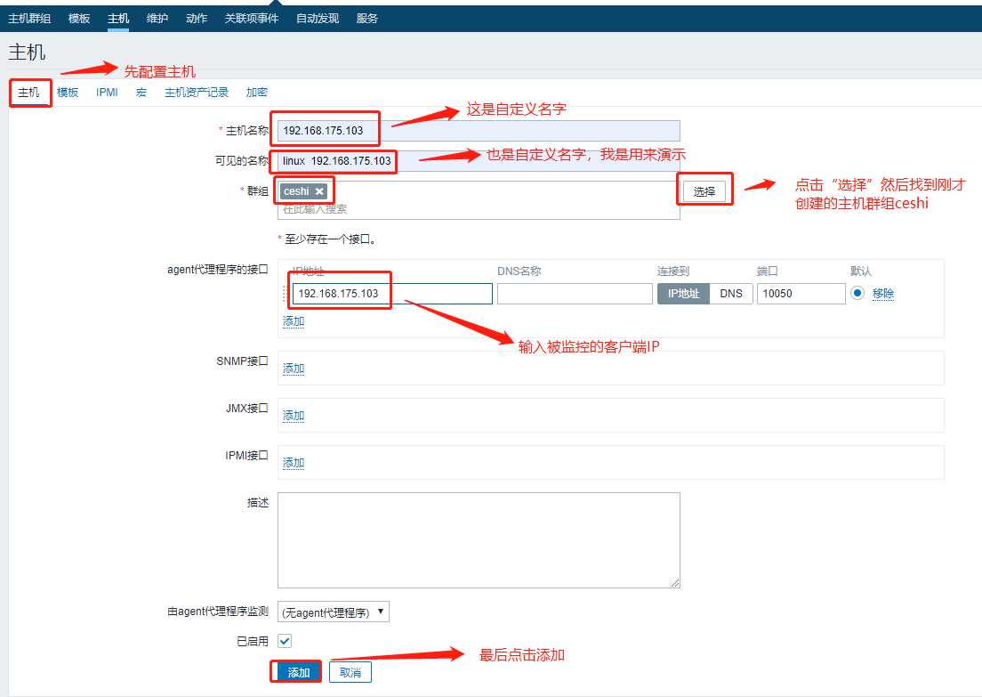Image resolution: width=982 pixels, height=697 pixels.
Task: Click the 可见的名称 input field
Action: [x=479, y=161]
